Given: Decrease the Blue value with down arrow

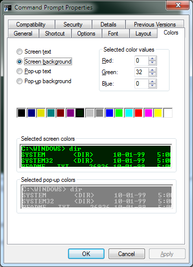Looking at the screenshot, I should pos(152,86).
